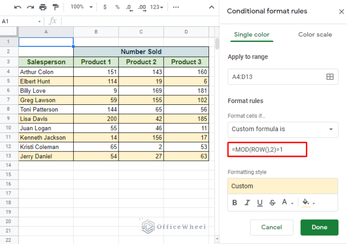The height and width of the screenshot is (244, 347).
Task: Click the select data range grid icon
Action: coord(330,77)
